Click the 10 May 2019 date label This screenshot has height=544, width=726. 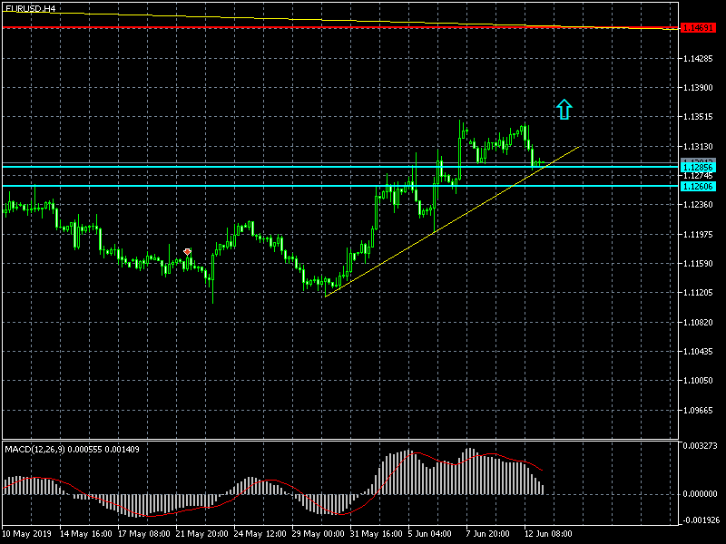27,535
